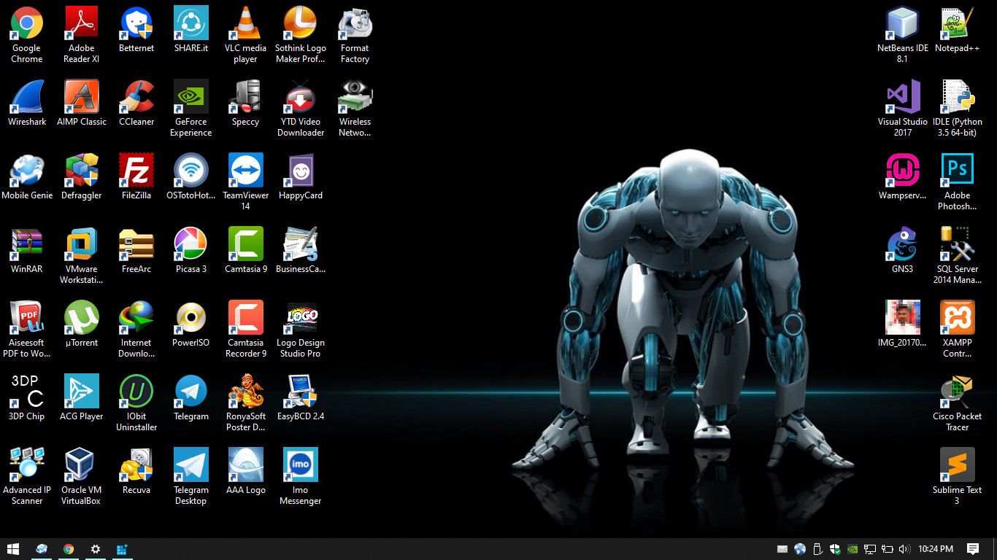The width and height of the screenshot is (997, 560).
Task: Click the XAMPP Control Panel icon
Action: tap(958, 318)
